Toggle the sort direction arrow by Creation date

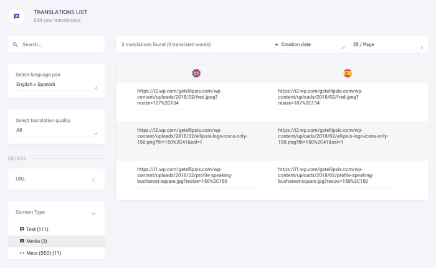[277, 44]
